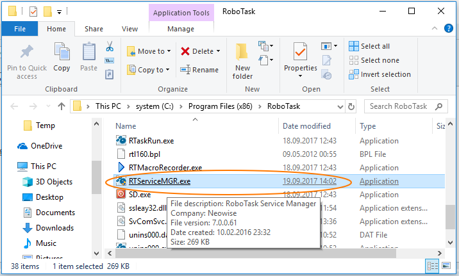Sort by Type column header
This screenshot has height=276, width=459.
(368, 126)
